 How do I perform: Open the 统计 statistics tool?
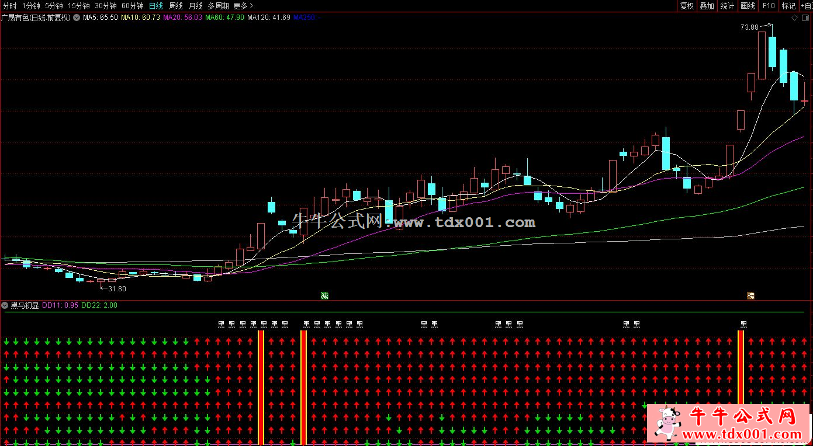tap(727, 6)
